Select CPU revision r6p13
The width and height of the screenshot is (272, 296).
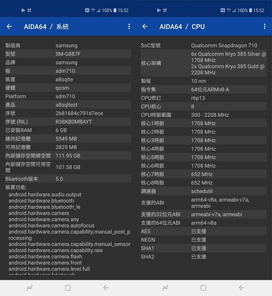(198, 98)
